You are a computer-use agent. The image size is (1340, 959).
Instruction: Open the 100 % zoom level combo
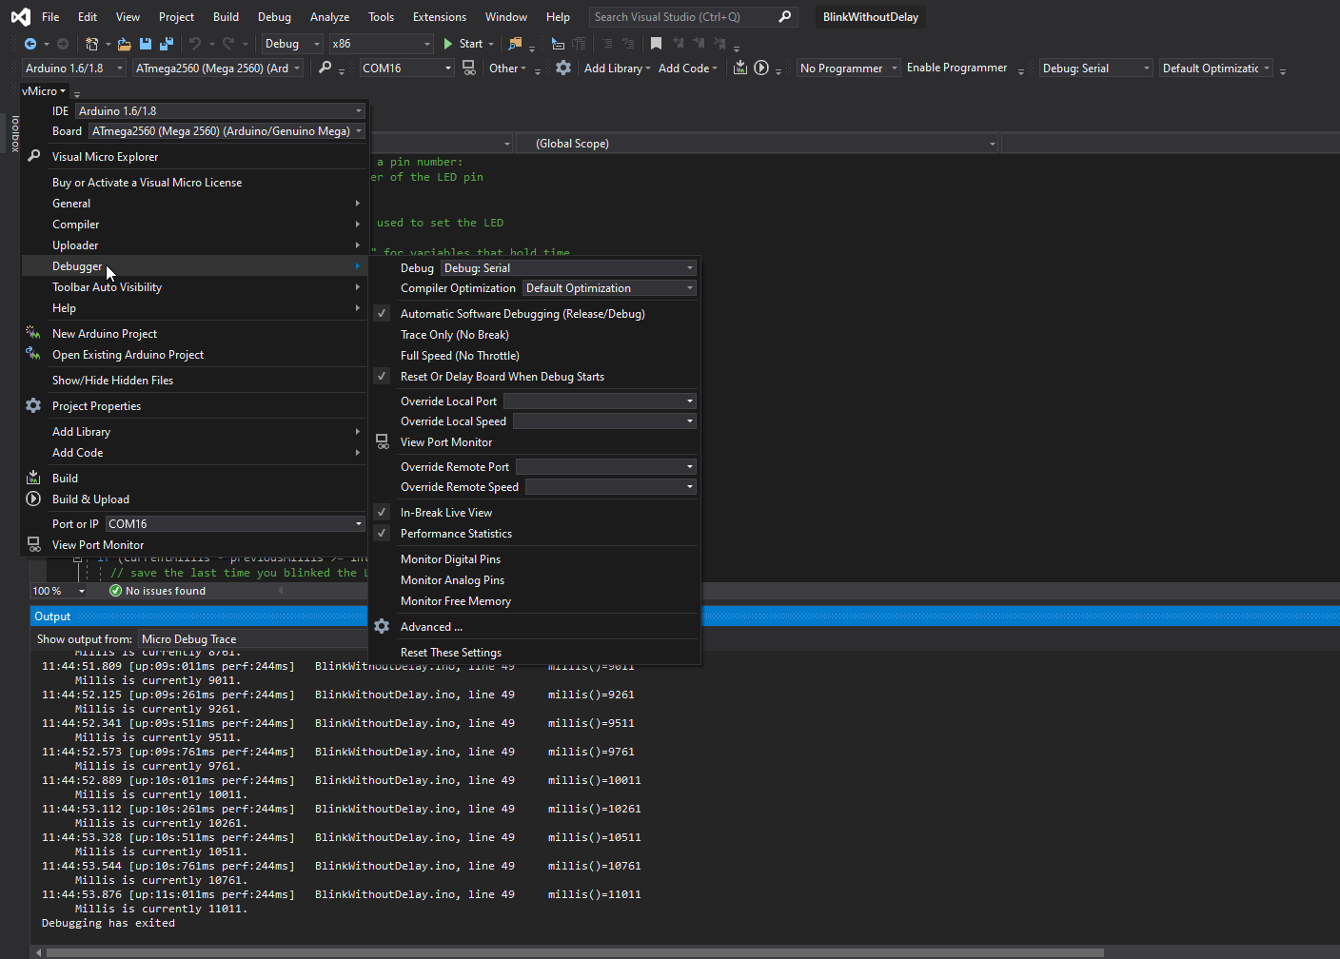pyautogui.click(x=59, y=591)
